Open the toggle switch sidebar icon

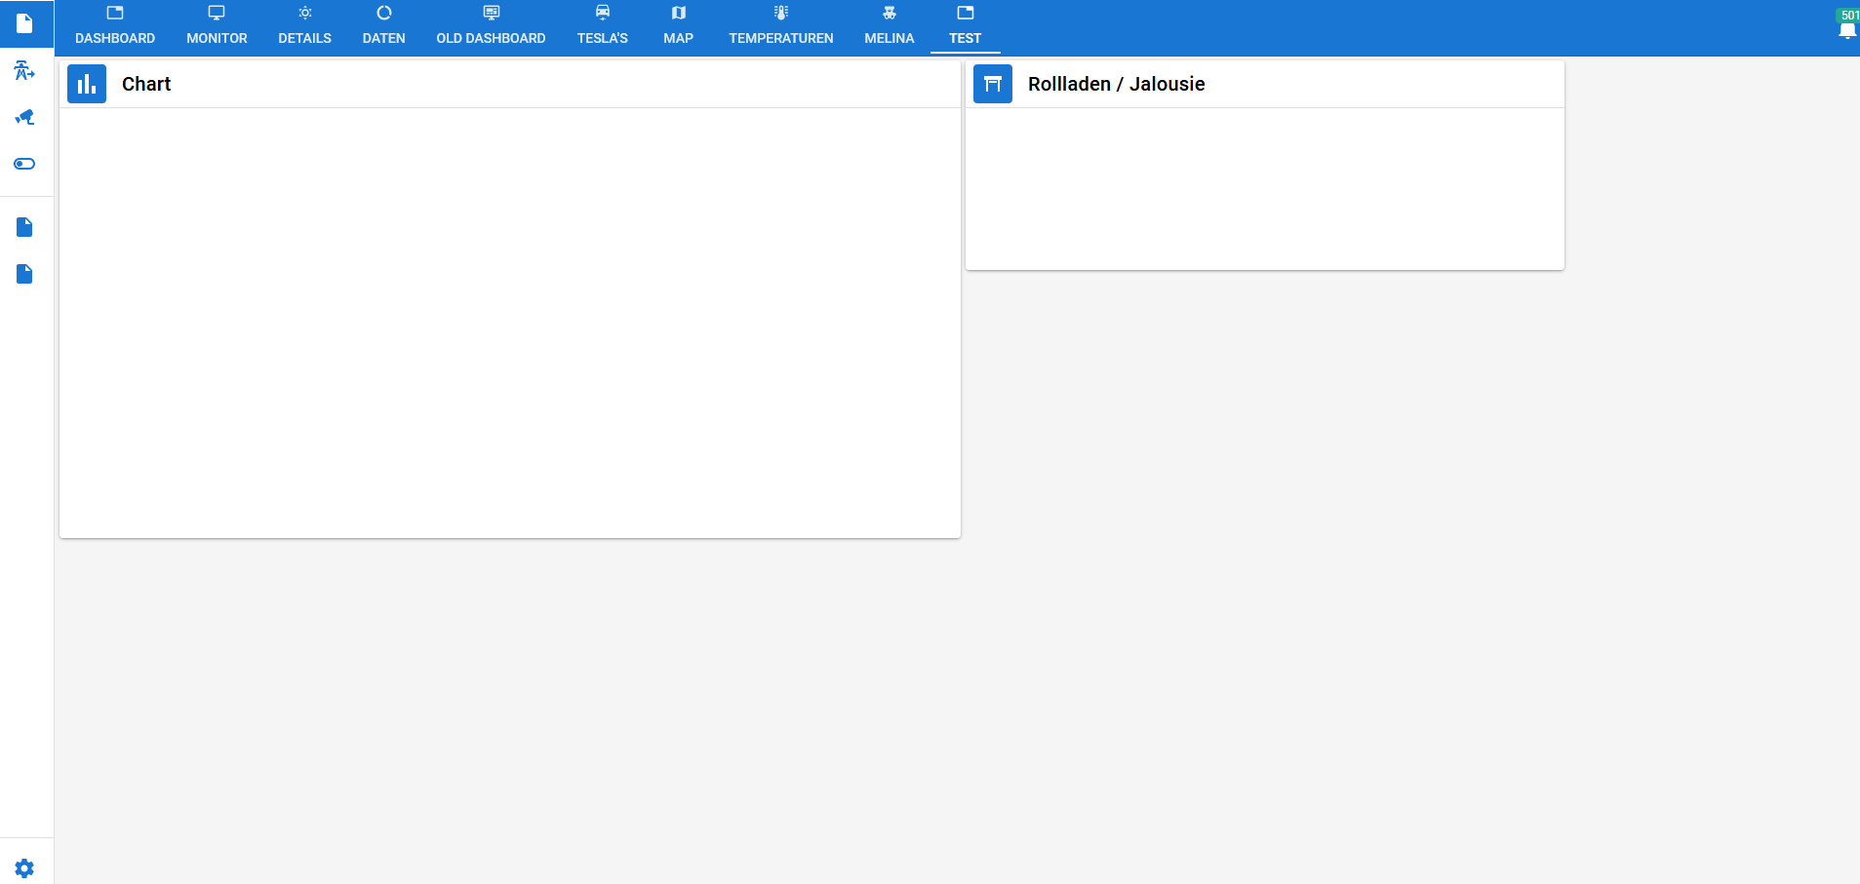[24, 164]
